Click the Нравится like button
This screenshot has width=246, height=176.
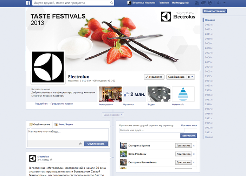coord(154,77)
